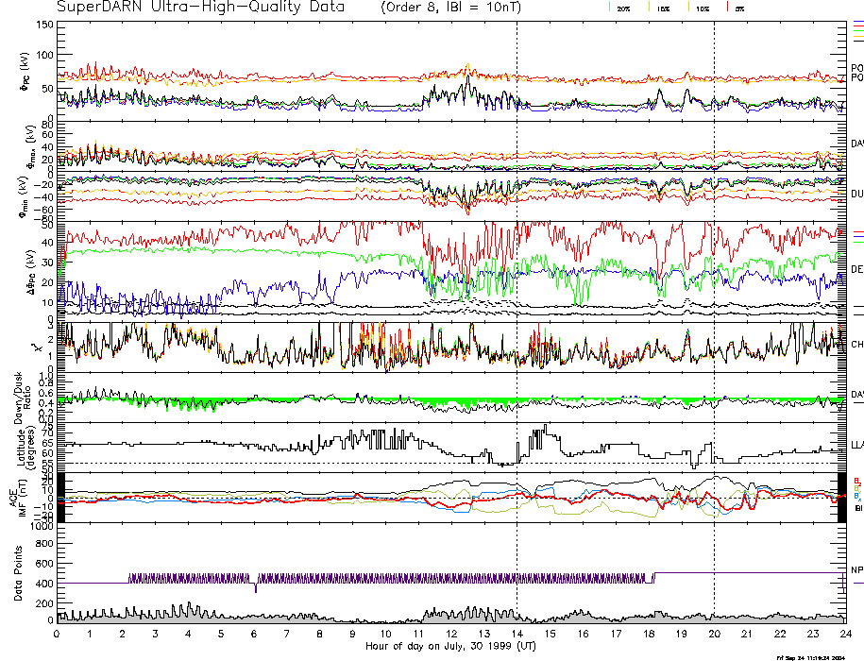The height and width of the screenshot is (661, 864).
Task: Click the 10% legend tick mark
Action: click(x=690, y=7)
